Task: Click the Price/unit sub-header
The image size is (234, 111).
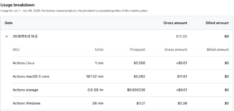Action: click(137, 49)
